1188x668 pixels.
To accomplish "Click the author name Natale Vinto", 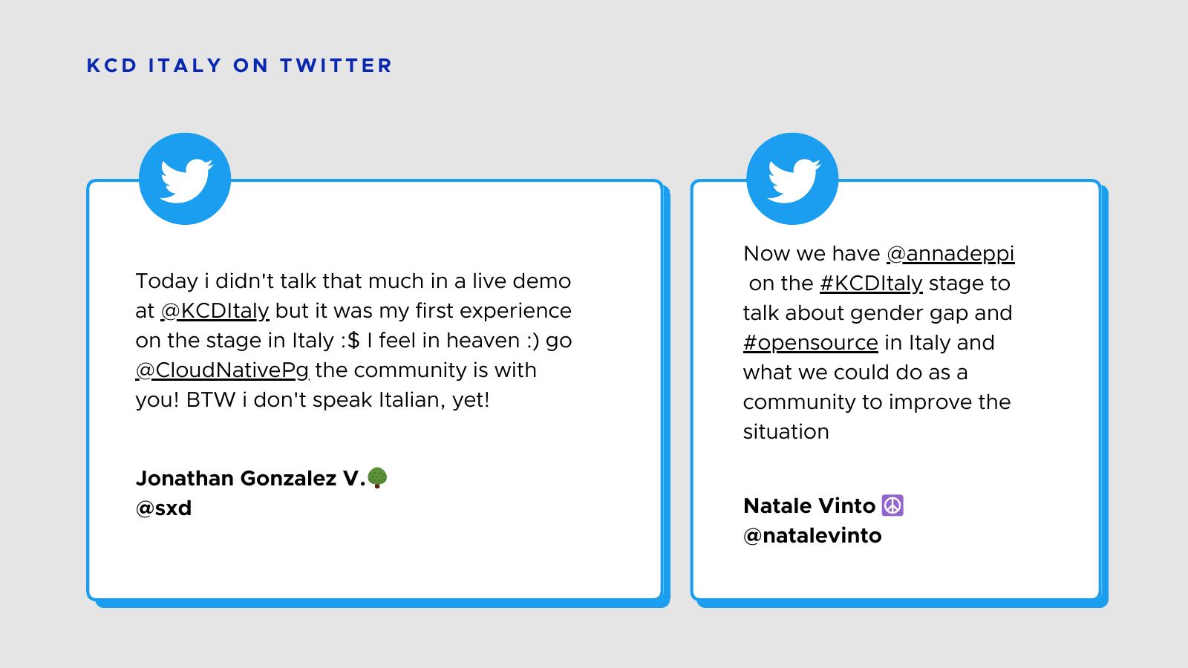I will point(809,506).
